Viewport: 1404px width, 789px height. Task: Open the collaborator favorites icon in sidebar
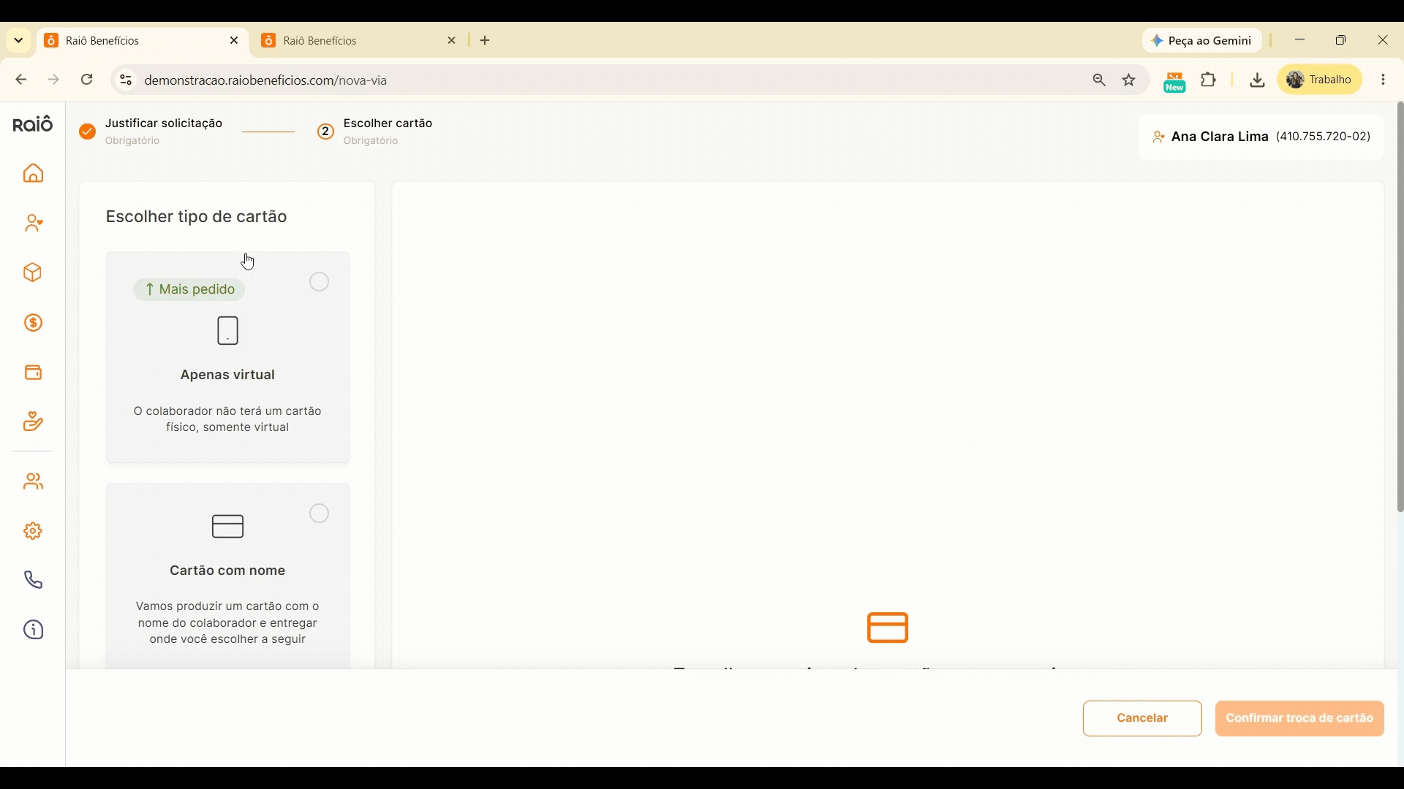[x=34, y=224]
